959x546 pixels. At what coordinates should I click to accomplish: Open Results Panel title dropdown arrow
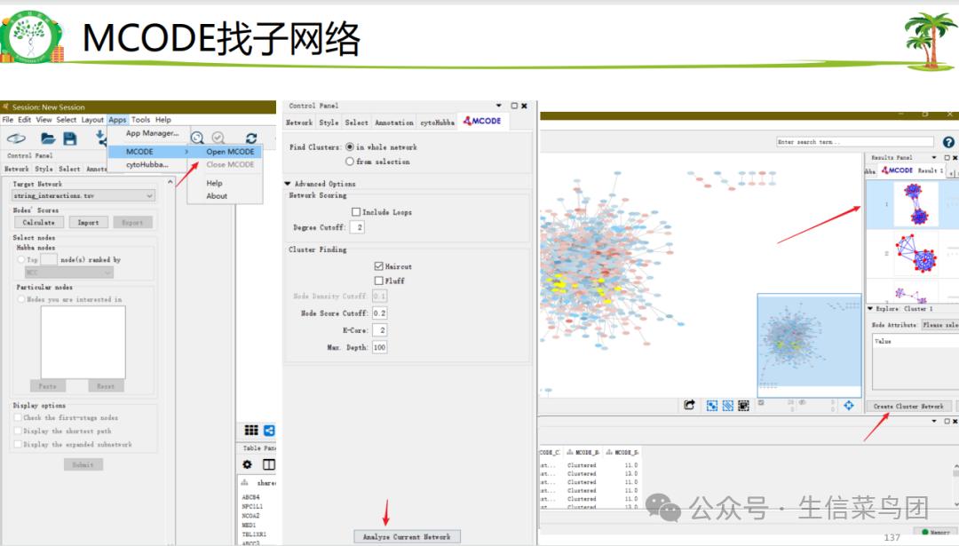pyautogui.click(x=934, y=157)
